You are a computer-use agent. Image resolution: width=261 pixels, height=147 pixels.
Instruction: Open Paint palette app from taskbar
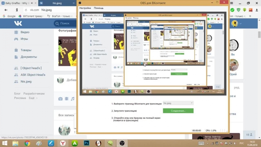click(39, 143)
